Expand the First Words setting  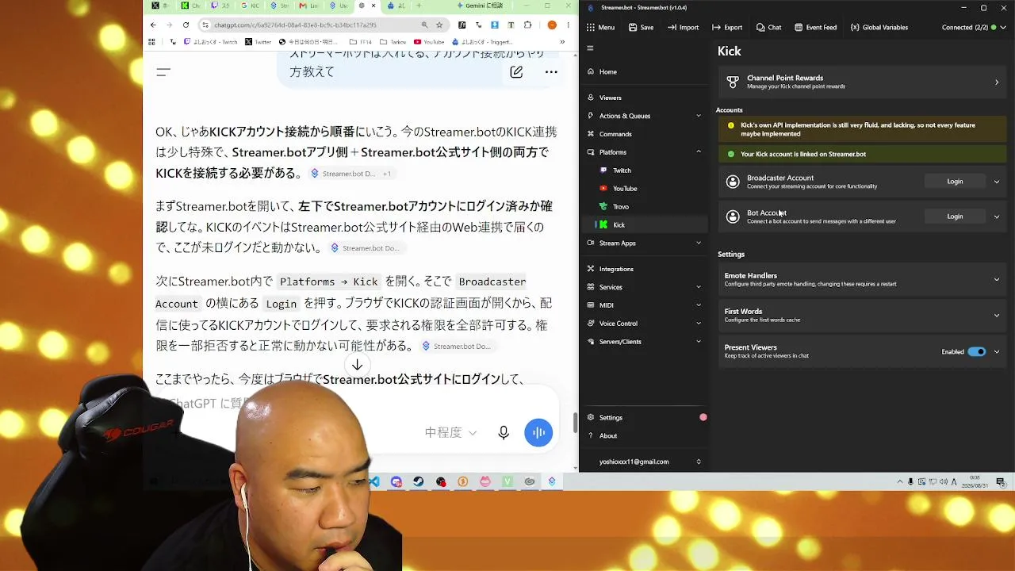pyautogui.click(x=863, y=315)
